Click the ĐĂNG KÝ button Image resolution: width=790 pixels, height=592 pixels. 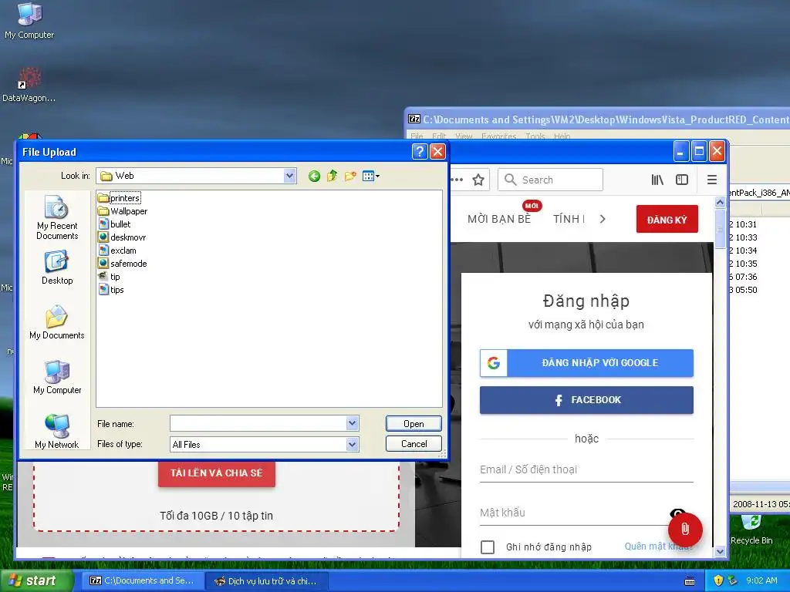click(x=667, y=219)
